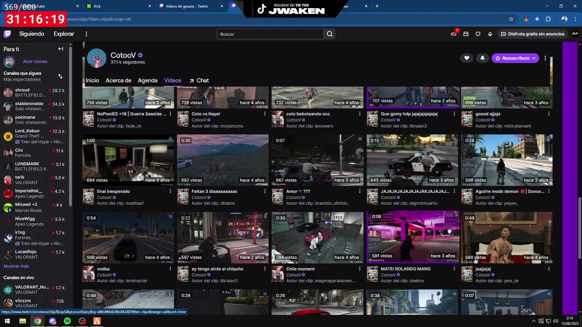Select the Videos tab
This screenshot has height=327, width=582.
173,80
